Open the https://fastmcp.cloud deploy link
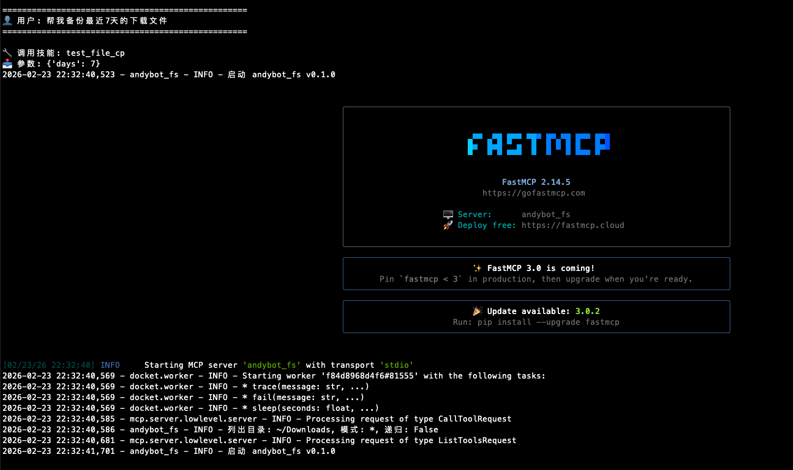Image resolution: width=793 pixels, height=470 pixels. [573, 225]
